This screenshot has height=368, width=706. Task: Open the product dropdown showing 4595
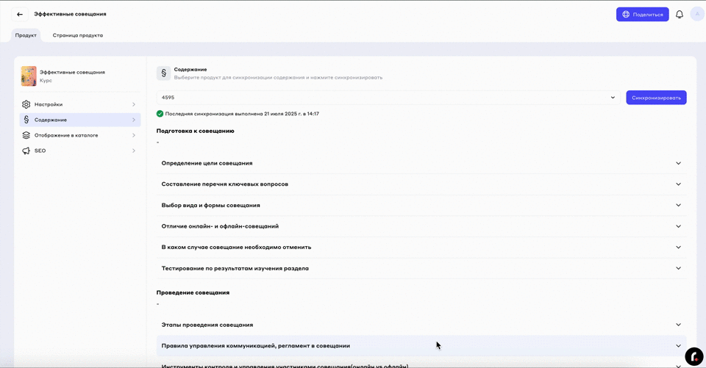click(x=388, y=98)
